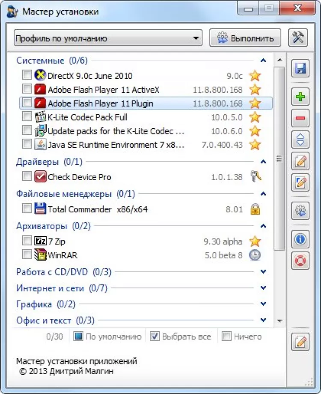This screenshot has width=321, height=394.
Task: Click the 7z archive program icon
Action: (40, 241)
